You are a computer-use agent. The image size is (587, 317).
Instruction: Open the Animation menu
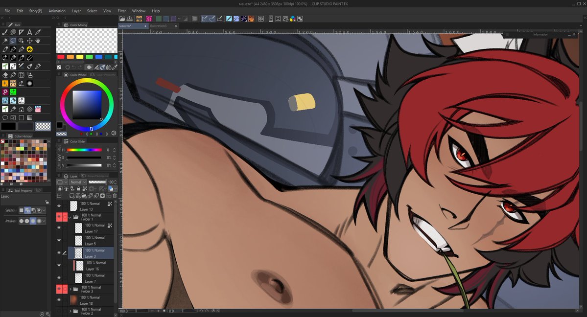(57, 11)
